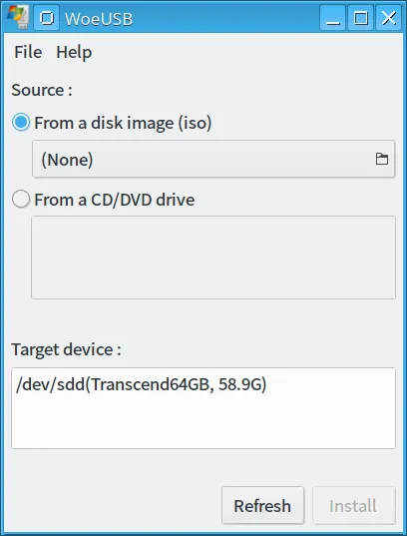Image resolution: width=407 pixels, height=536 pixels.
Task: Click inside the empty CD/DVD drive list
Action: [x=213, y=258]
